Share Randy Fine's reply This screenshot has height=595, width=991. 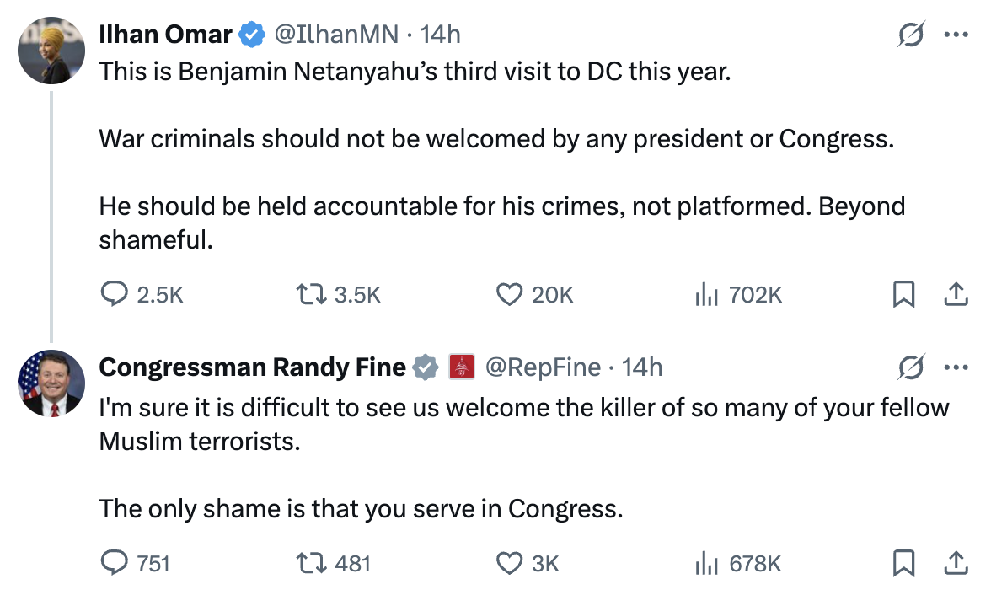coord(956,563)
